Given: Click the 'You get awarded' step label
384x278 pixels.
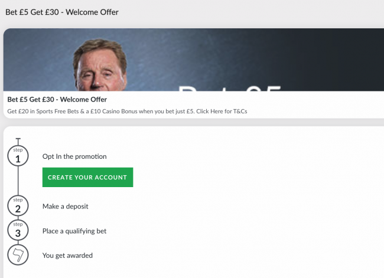Looking at the screenshot, I should pyautogui.click(x=67, y=256).
